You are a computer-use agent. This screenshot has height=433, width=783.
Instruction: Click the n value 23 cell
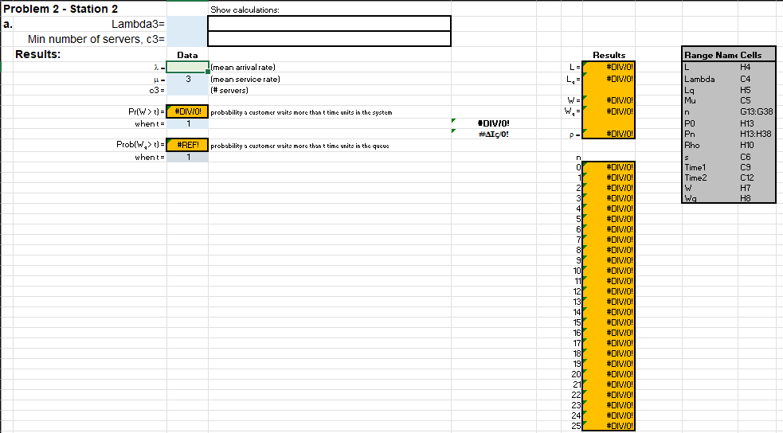tap(576, 405)
